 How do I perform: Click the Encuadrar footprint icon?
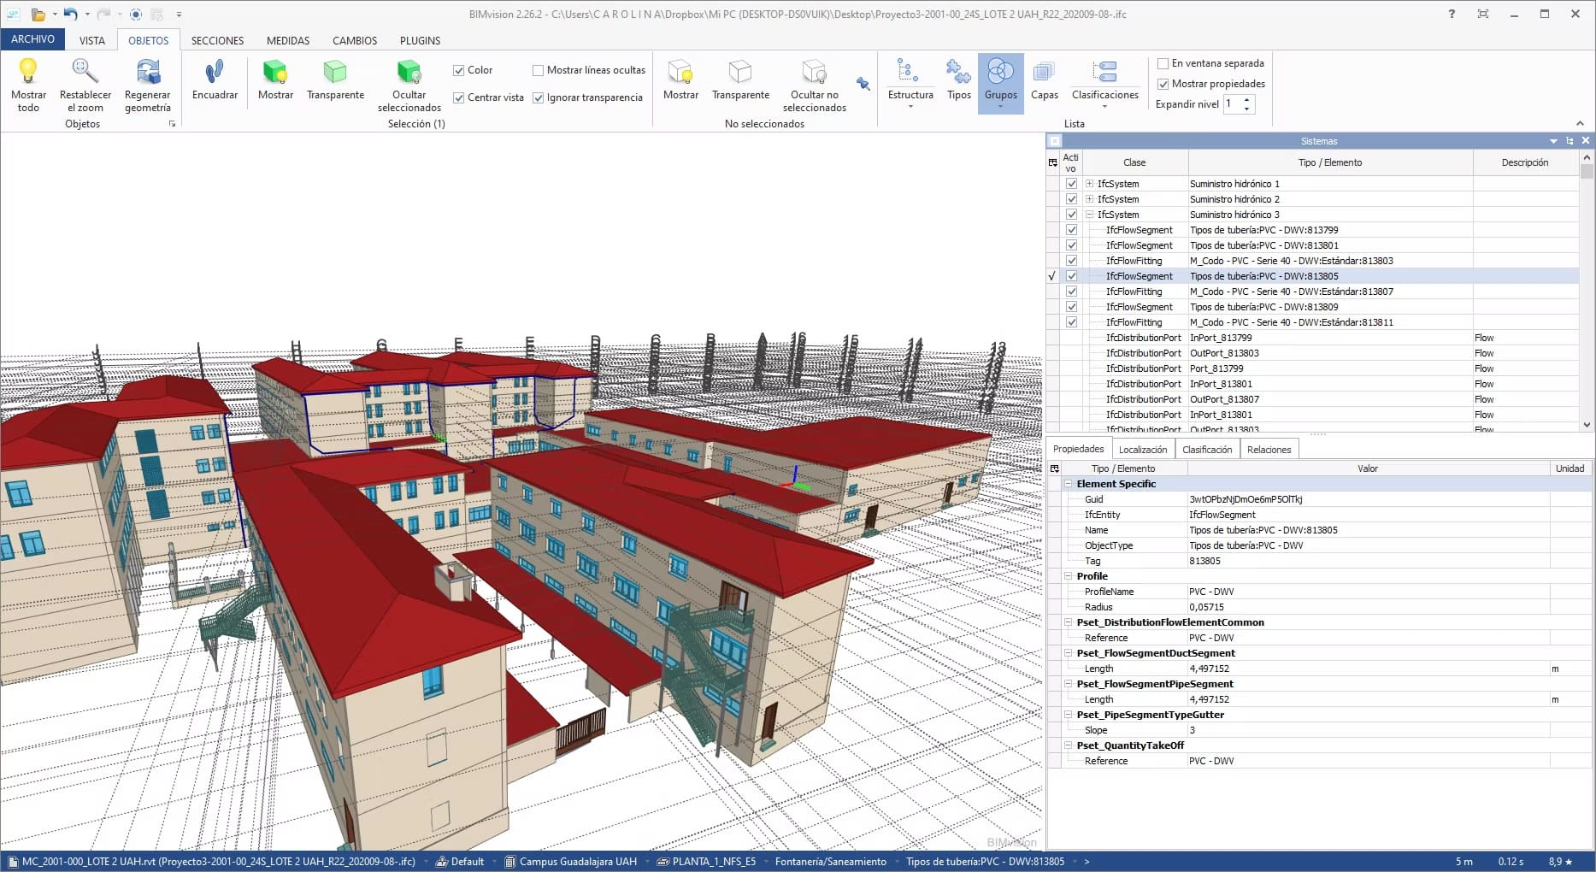(215, 72)
